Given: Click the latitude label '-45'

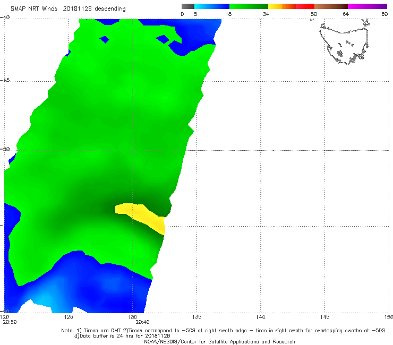Looking at the screenshot, I should click(5, 80).
